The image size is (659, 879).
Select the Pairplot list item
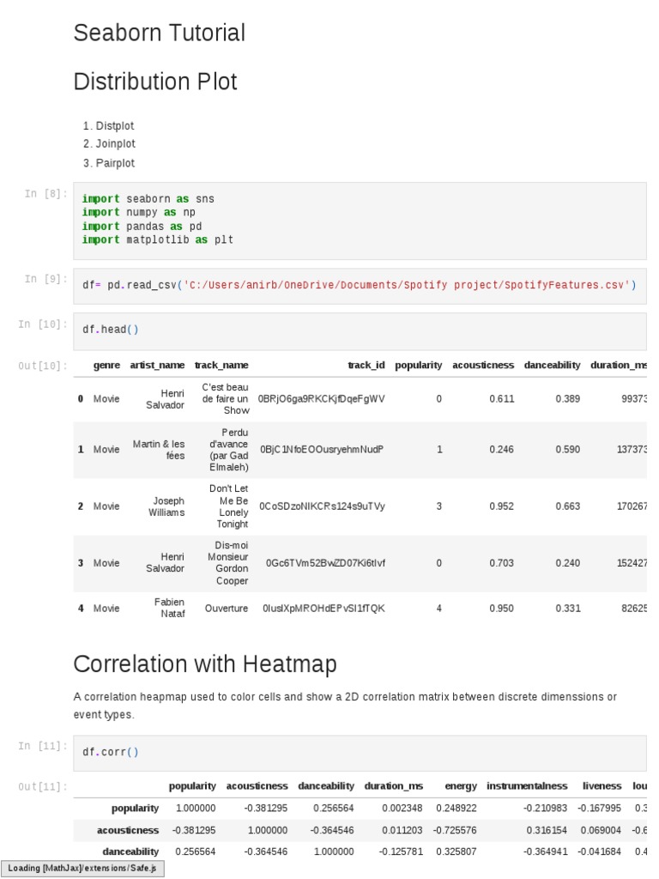click(x=115, y=163)
